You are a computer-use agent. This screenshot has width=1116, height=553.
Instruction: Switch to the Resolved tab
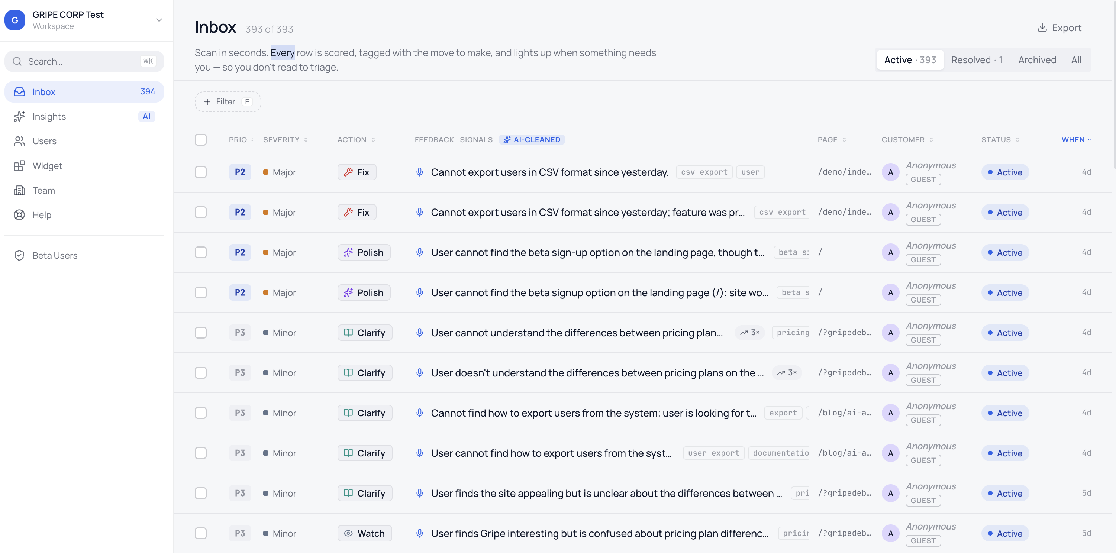[x=977, y=60]
